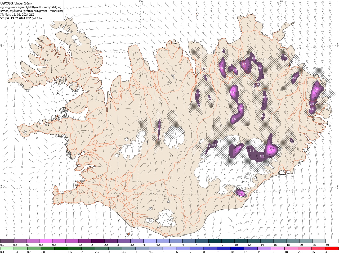Click the '20W' longitude label
This screenshot has width=339, height=254.
(x=141, y=1)
